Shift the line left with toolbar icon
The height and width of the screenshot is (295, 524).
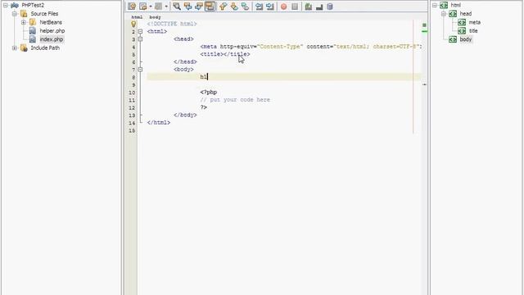[x=259, y=7]
